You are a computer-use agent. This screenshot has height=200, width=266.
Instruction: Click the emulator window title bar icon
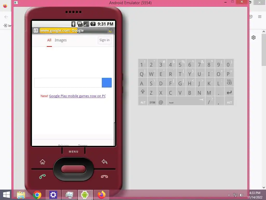[16, 3]
